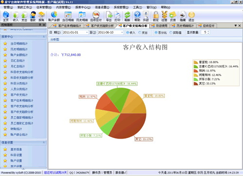Open 当日明细 daily detail icon

coord(68,16)
